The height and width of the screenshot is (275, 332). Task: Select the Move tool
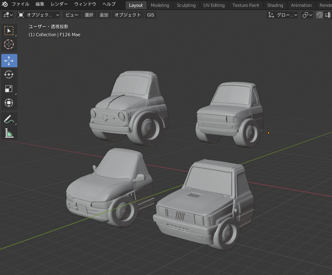(9, 60)
